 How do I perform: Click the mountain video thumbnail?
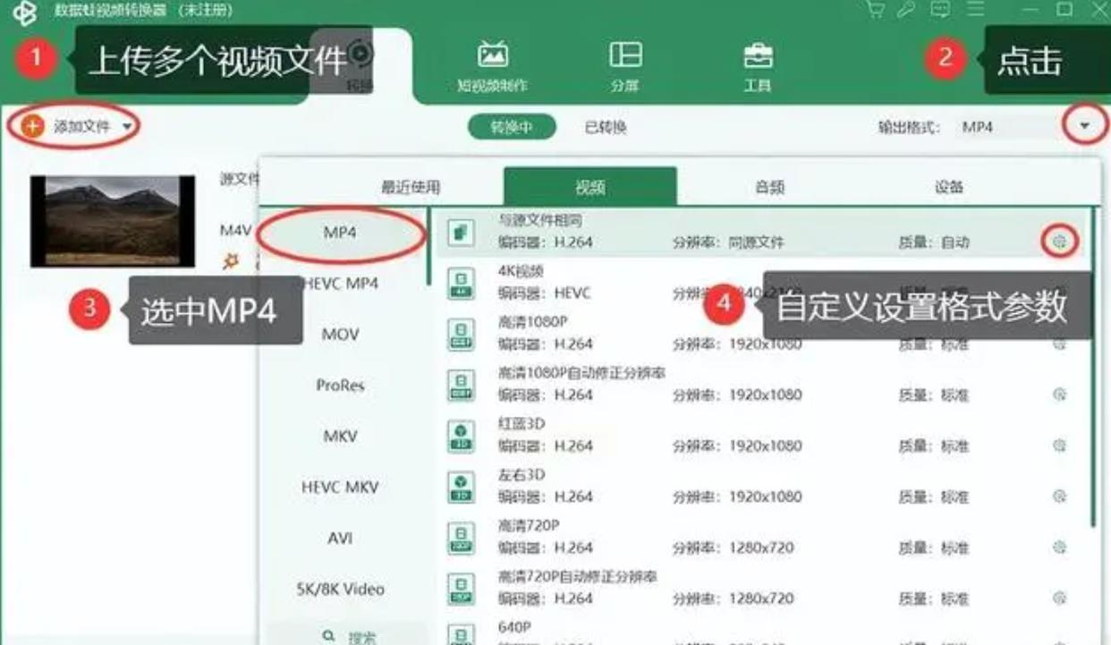(112, 221)
